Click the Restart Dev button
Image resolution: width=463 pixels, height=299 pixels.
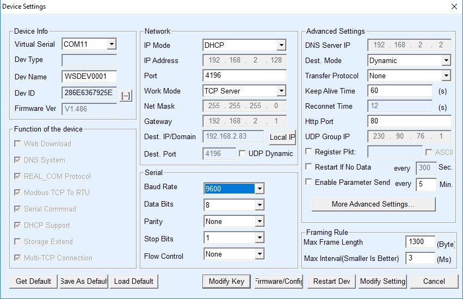tap(332, 281)
